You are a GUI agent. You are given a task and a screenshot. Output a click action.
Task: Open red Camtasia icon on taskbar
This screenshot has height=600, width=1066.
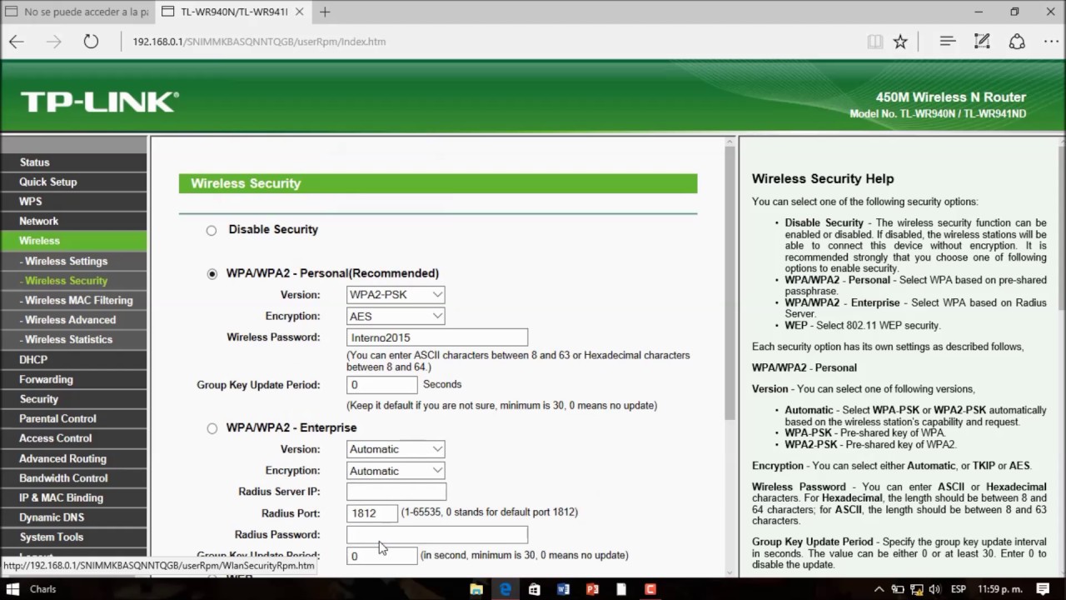click(x=651, y=589)
